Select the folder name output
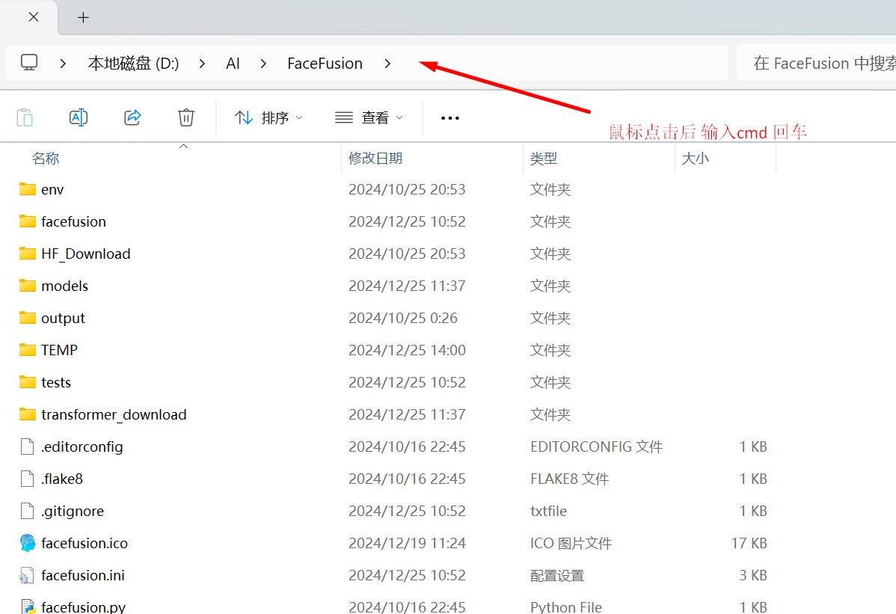This screenshot has width=896, height=614. click(63, 318)
